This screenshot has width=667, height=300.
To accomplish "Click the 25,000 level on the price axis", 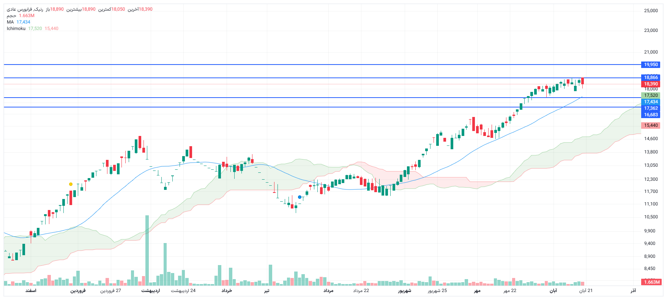I will tap(651, 11).
